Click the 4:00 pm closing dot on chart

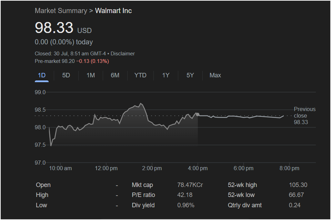coord(198,114)
